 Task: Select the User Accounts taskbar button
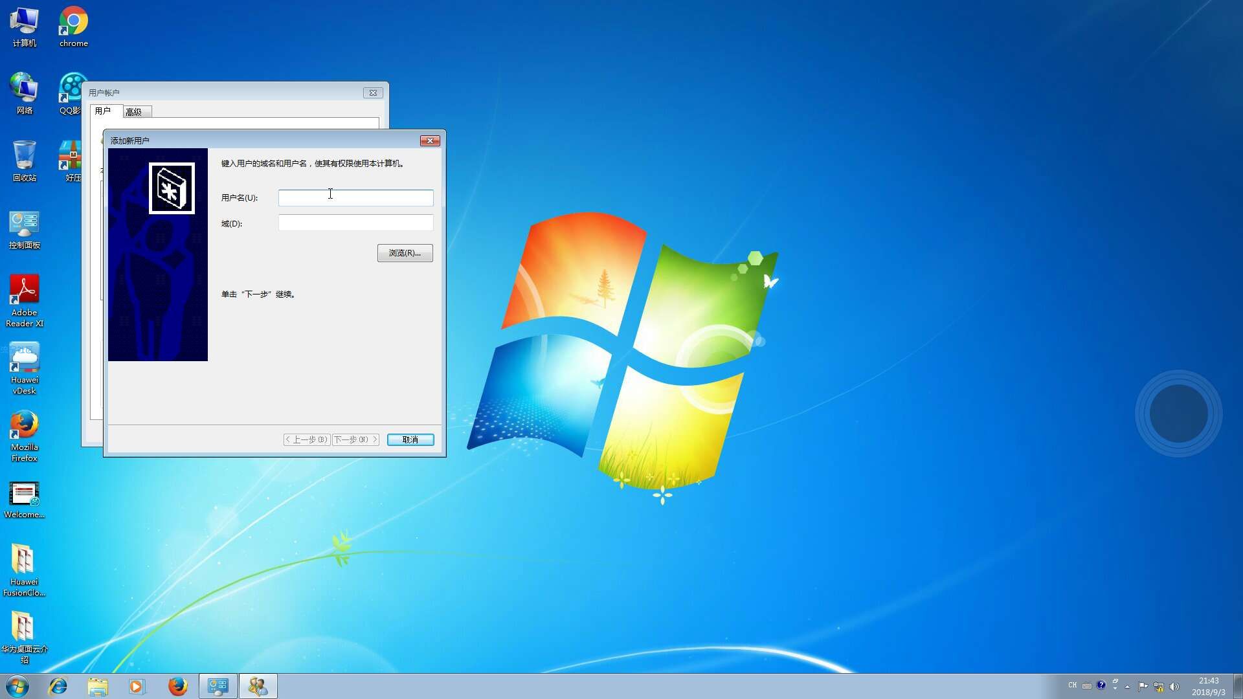tap(258, 686)
